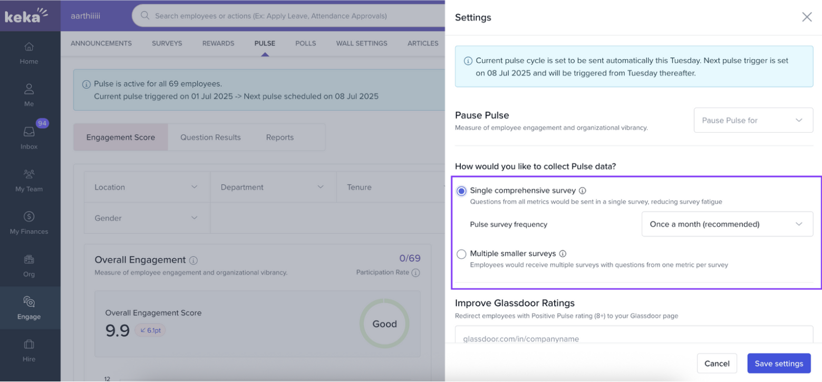Select Single comprehensive survey radio option
The image size is (822, 382).
click(x=461, y=191)
